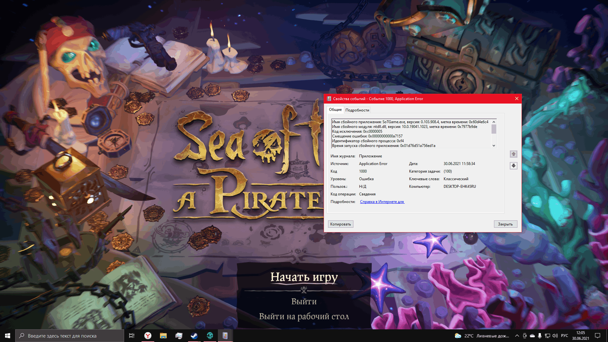
Task: Click the date value 30.06.2021 11:58:34
Action: click(459, 164)
